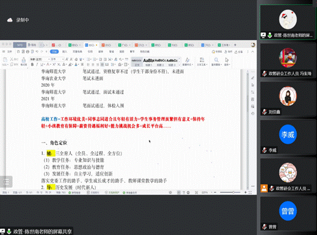
Task: Click the print icon in quick toolbar
Action: click(x=27, y=52)
